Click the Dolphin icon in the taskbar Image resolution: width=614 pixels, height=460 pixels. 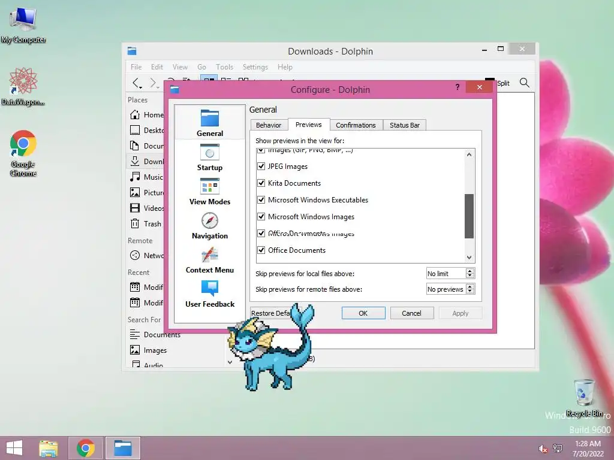click(122, 448)
